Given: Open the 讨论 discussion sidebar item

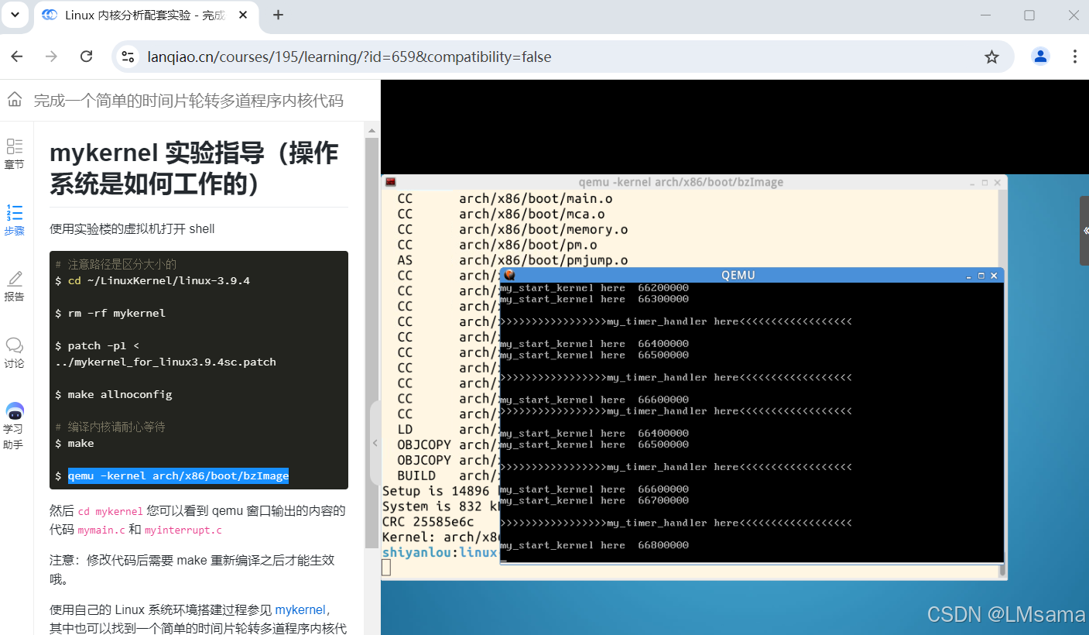Looking at the screenshot, I should pyautogui.click(x=14, y=352).
